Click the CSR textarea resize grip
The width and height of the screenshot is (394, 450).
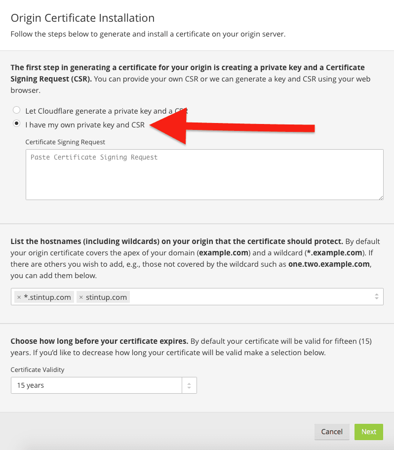(381, 198)
